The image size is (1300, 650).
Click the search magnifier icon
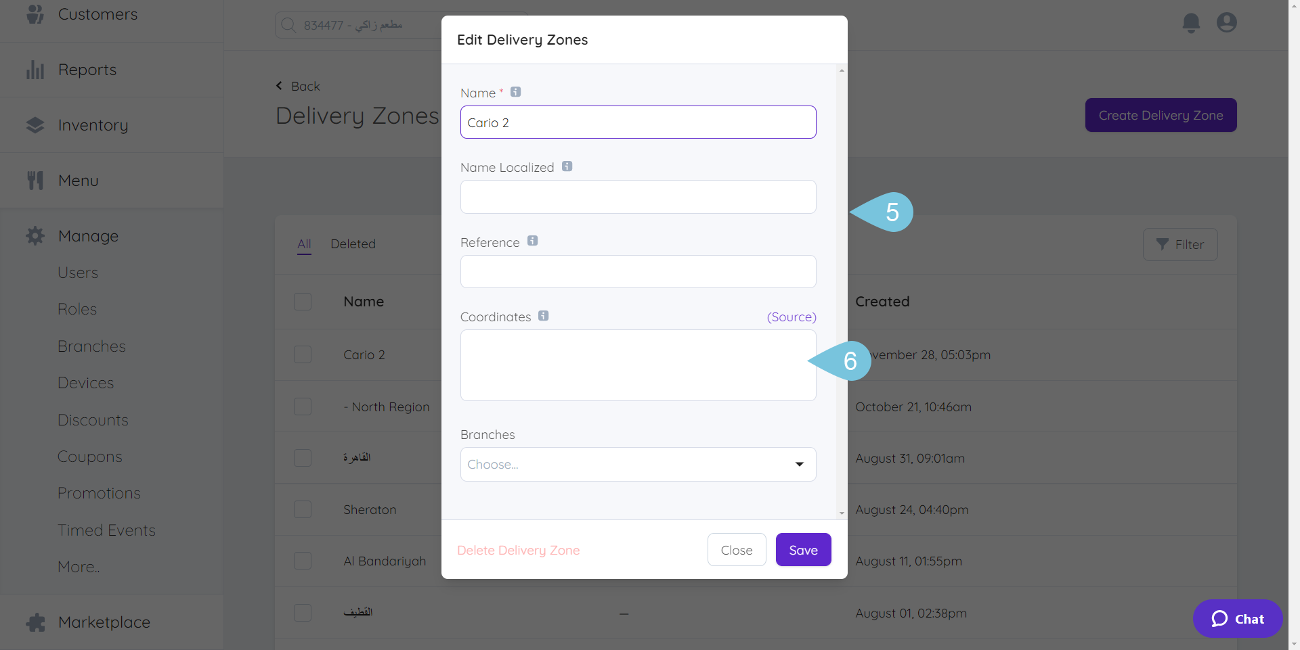point(288,25)
